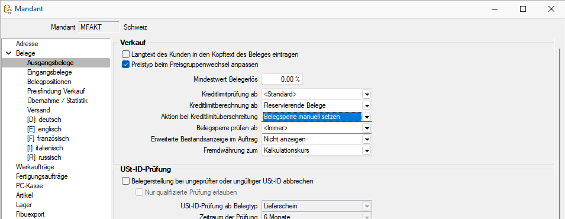Maximize the Mandant window
Screen dimensions: 565x219
click(x=523, y=9)
